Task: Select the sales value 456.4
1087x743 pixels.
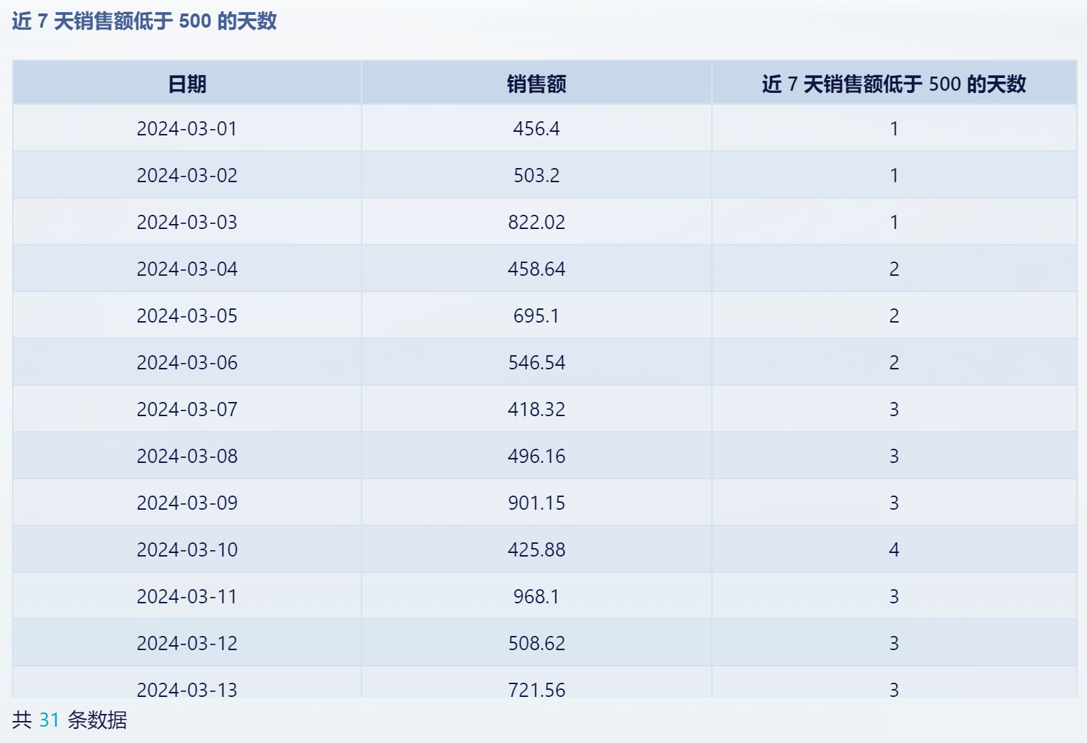Action: pos(537,128)
